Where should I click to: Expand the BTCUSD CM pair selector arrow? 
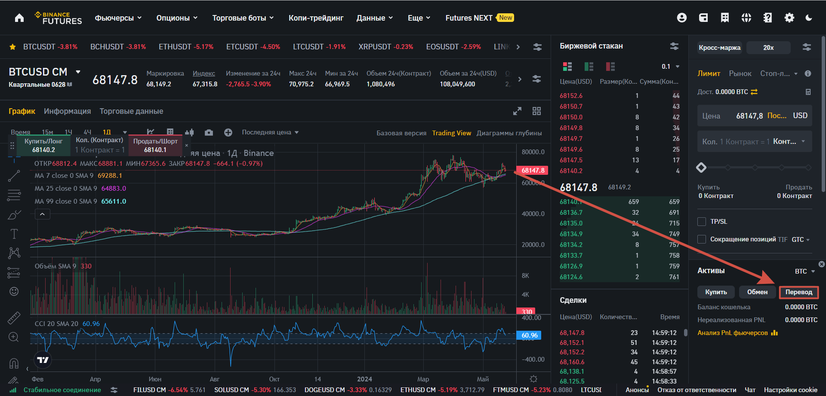click(78, 72)
